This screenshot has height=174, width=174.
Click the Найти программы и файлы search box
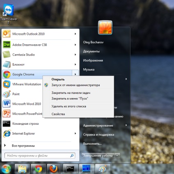[40, 156]
